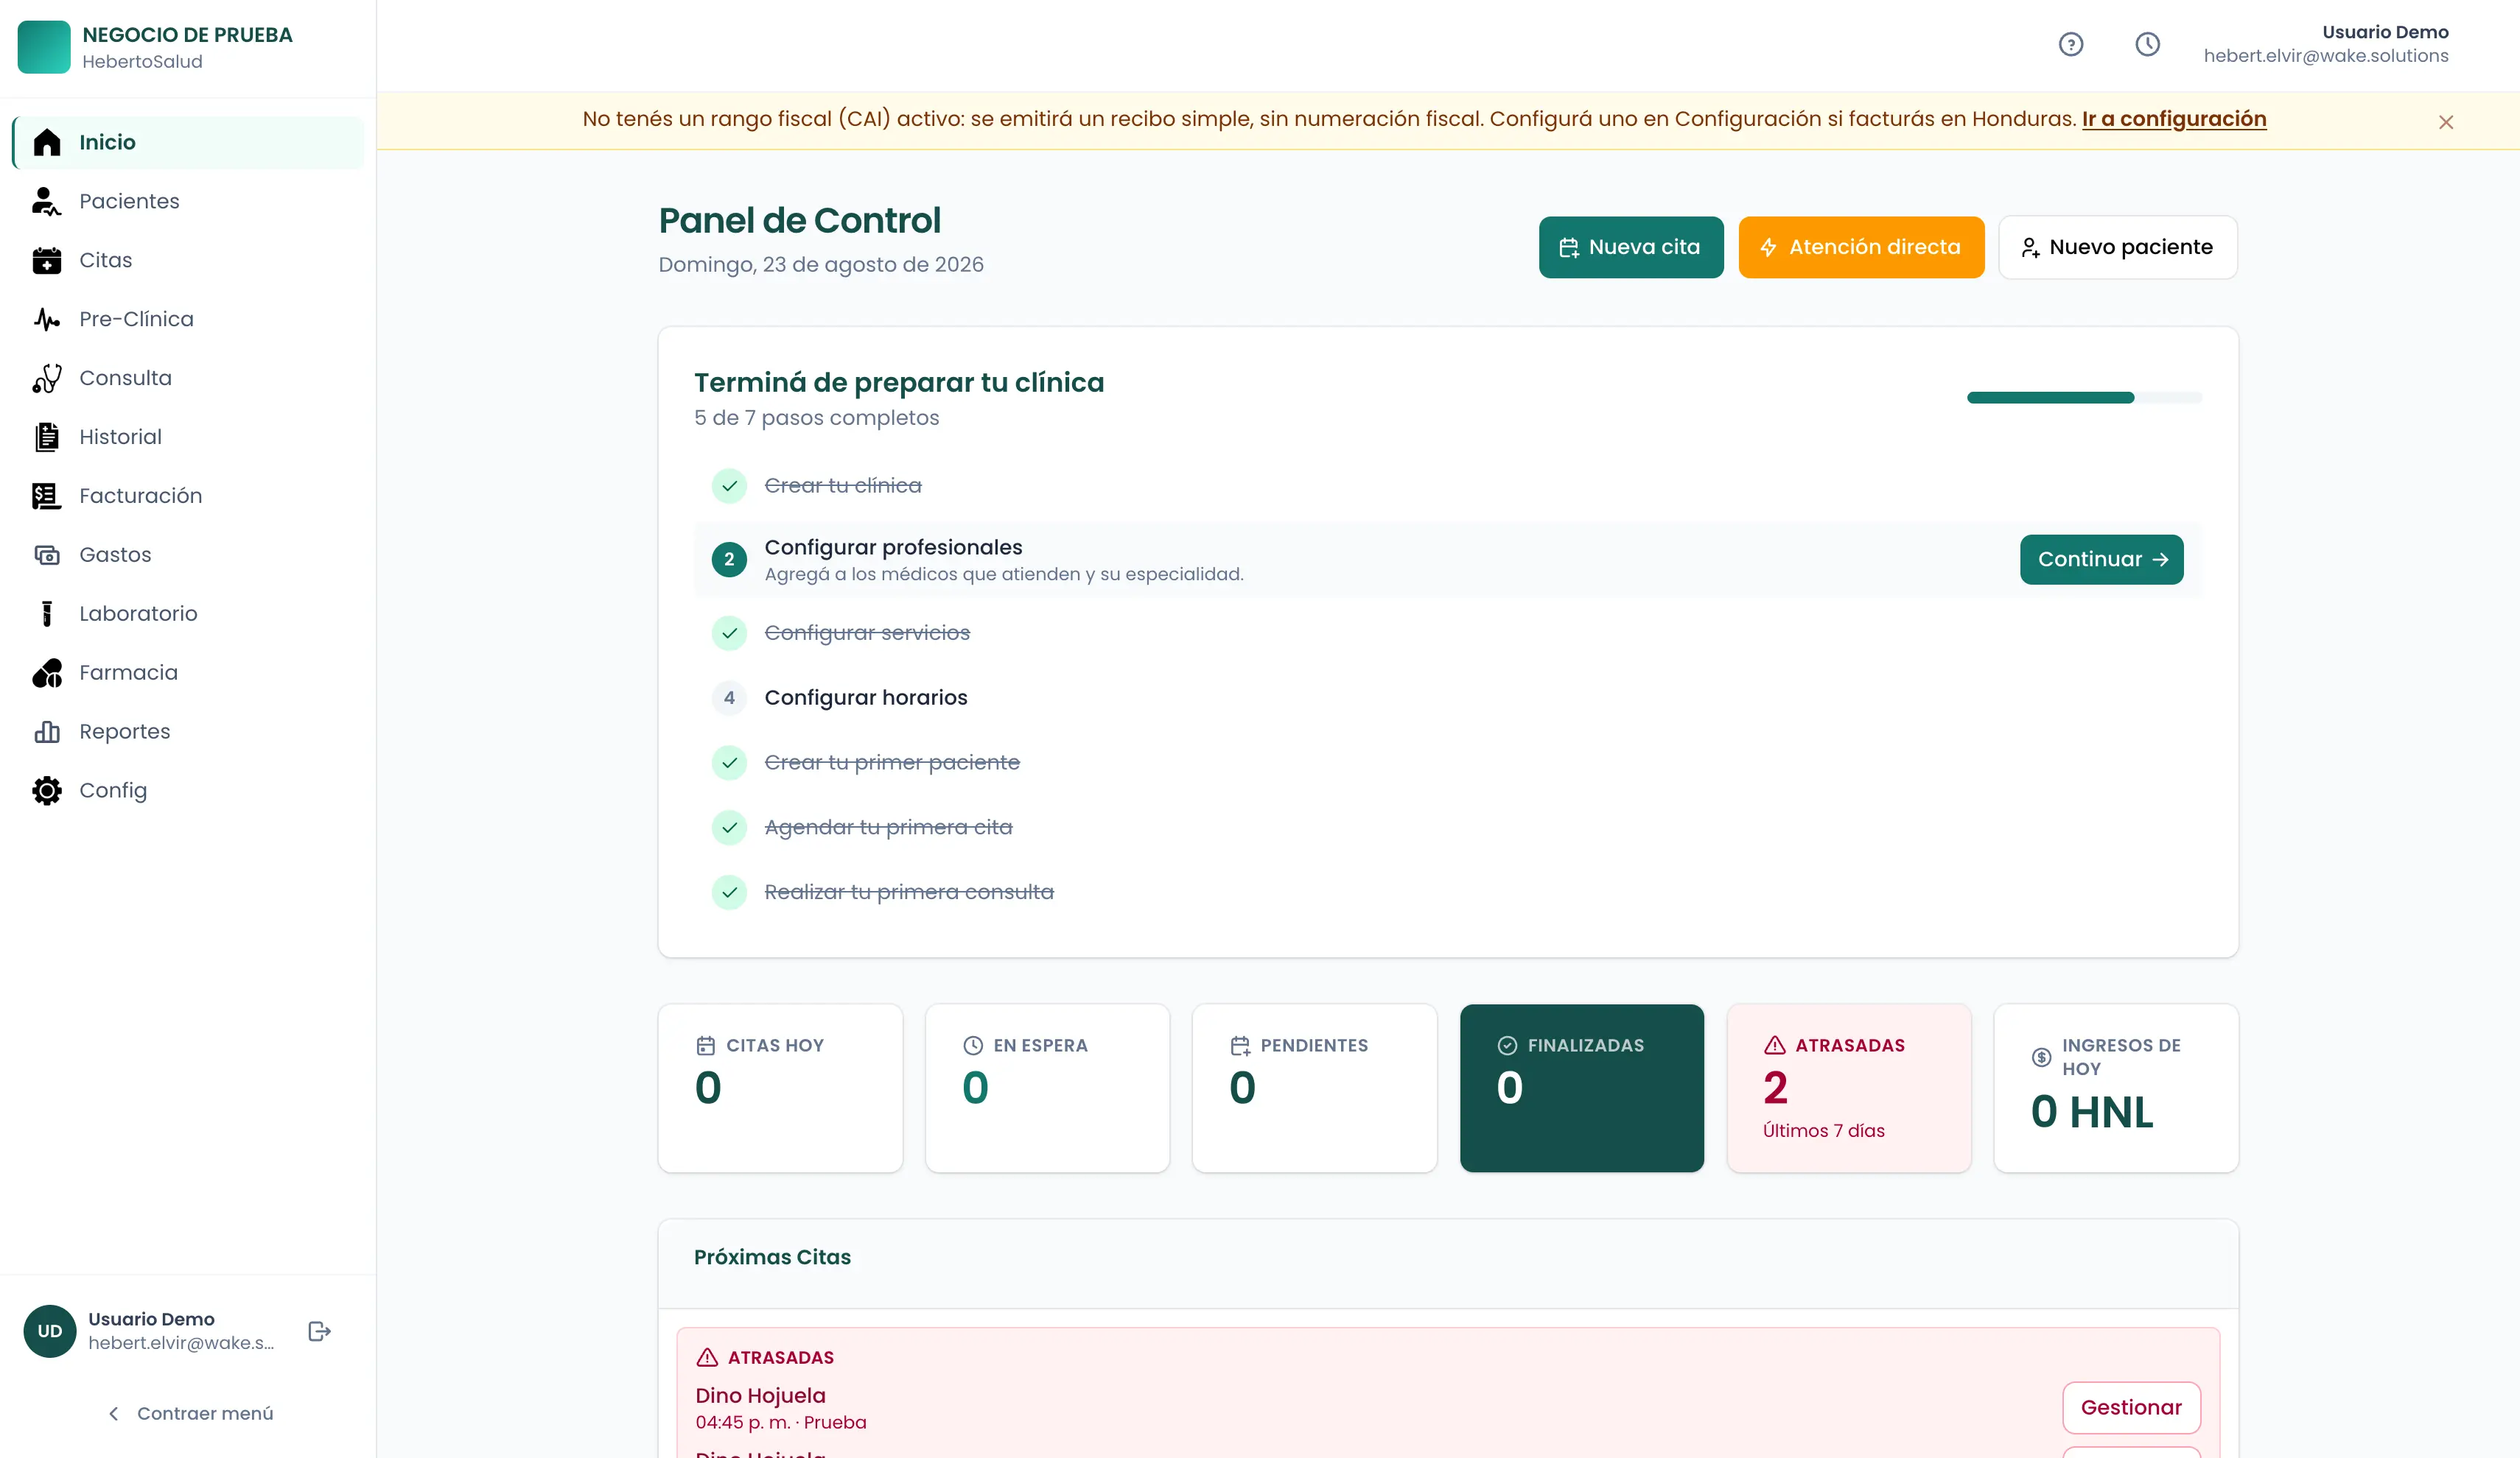
Task: Click the Config gear icon
Action: coord(47,790)
